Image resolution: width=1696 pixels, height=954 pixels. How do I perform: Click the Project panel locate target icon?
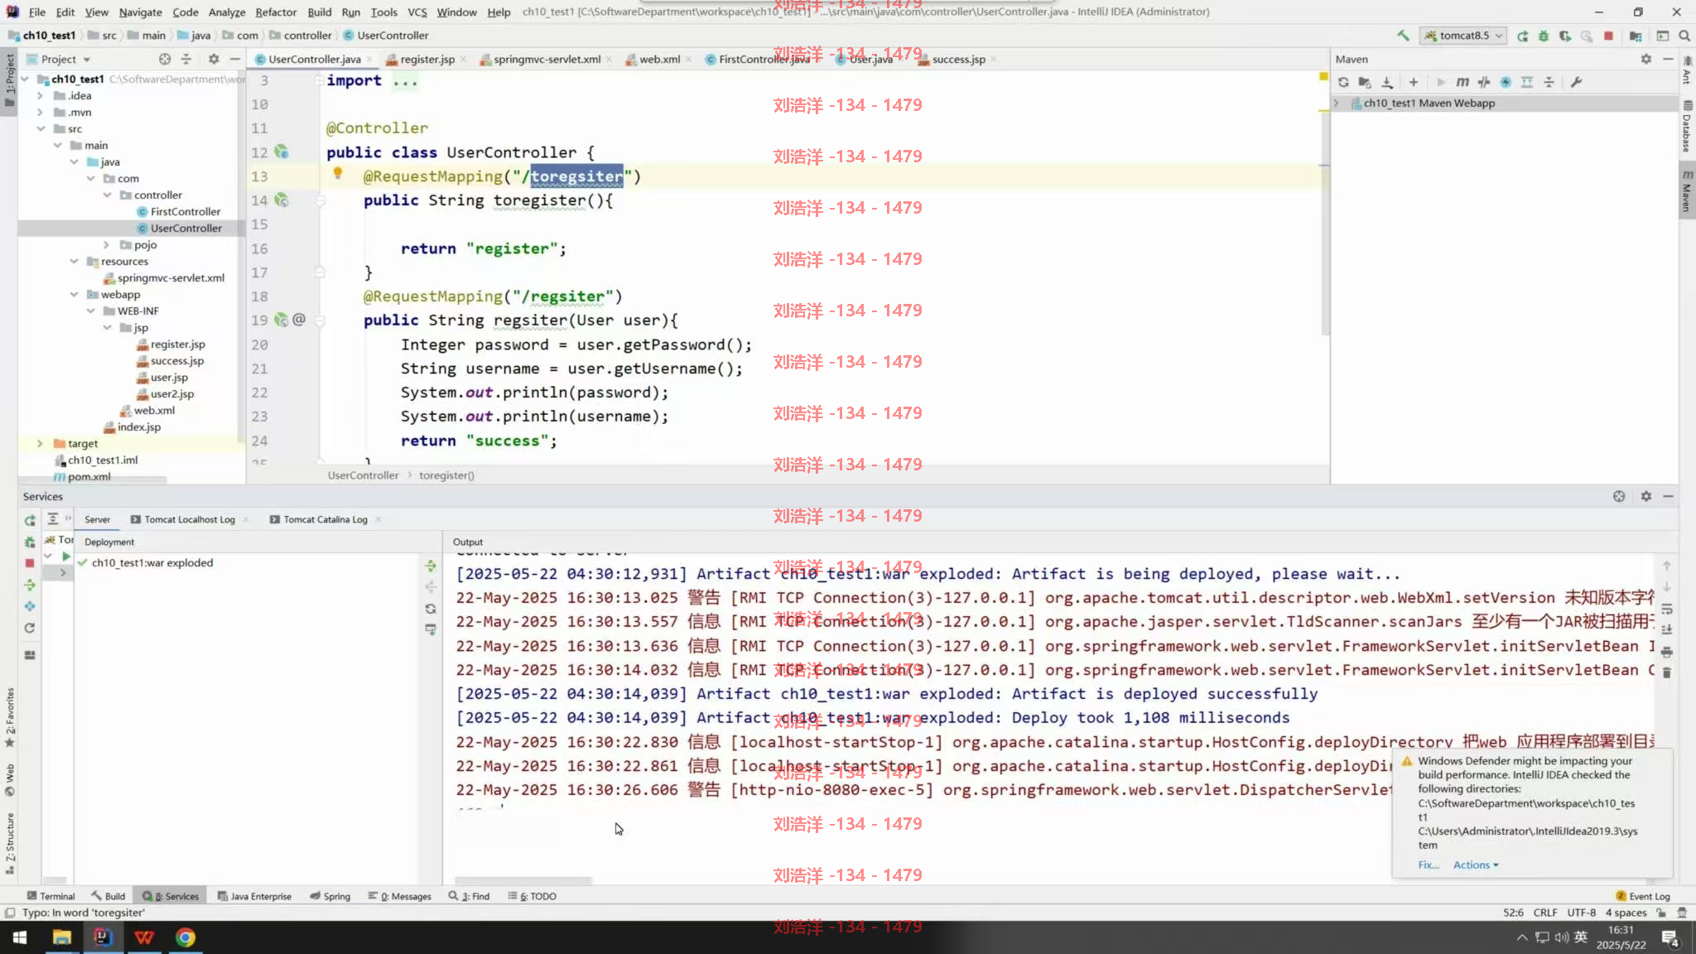(165, 59)
